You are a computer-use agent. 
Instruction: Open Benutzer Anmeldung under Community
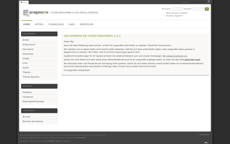click(x=39, y=121)
